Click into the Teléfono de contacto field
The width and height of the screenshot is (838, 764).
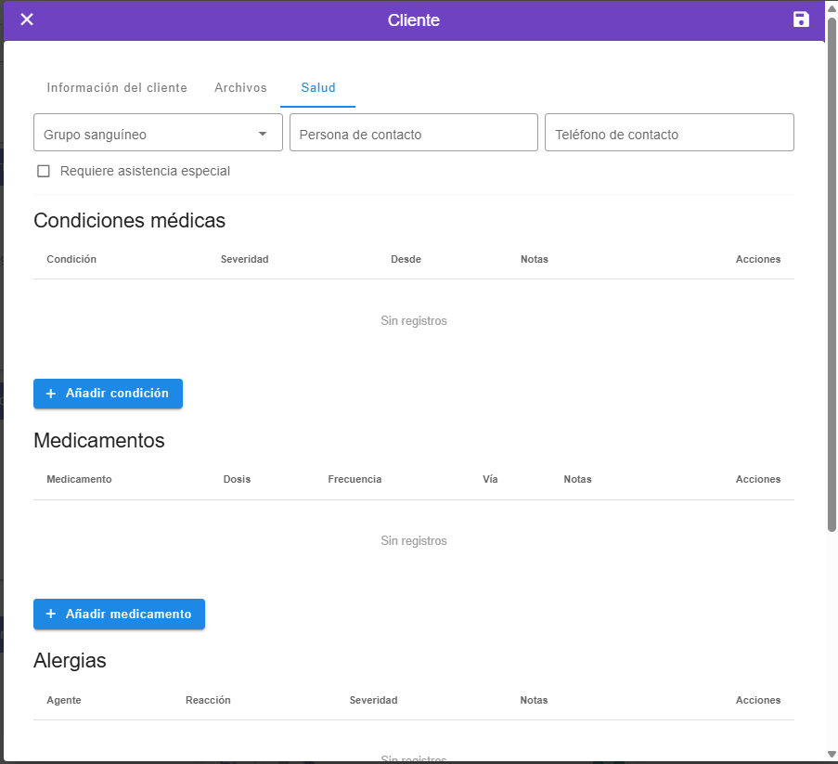click(668, 134)
